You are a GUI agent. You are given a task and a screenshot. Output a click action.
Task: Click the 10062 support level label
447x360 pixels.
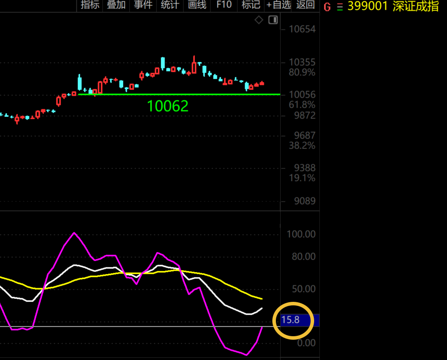(x=168, y=106)
